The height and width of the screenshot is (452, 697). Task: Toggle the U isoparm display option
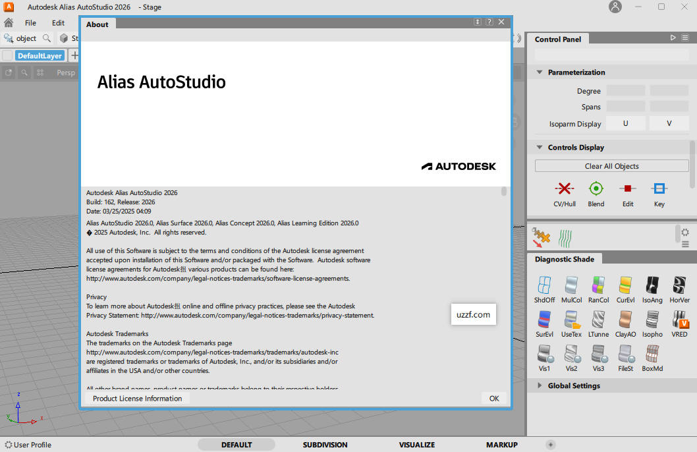point(625,123)
